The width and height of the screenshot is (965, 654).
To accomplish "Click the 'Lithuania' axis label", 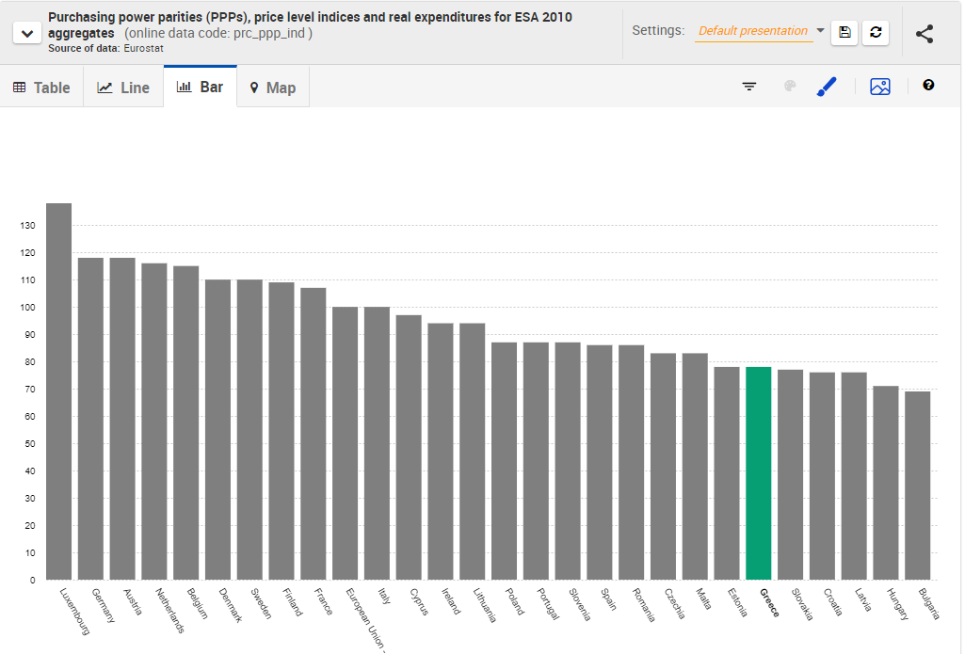I will coord(484,605).
